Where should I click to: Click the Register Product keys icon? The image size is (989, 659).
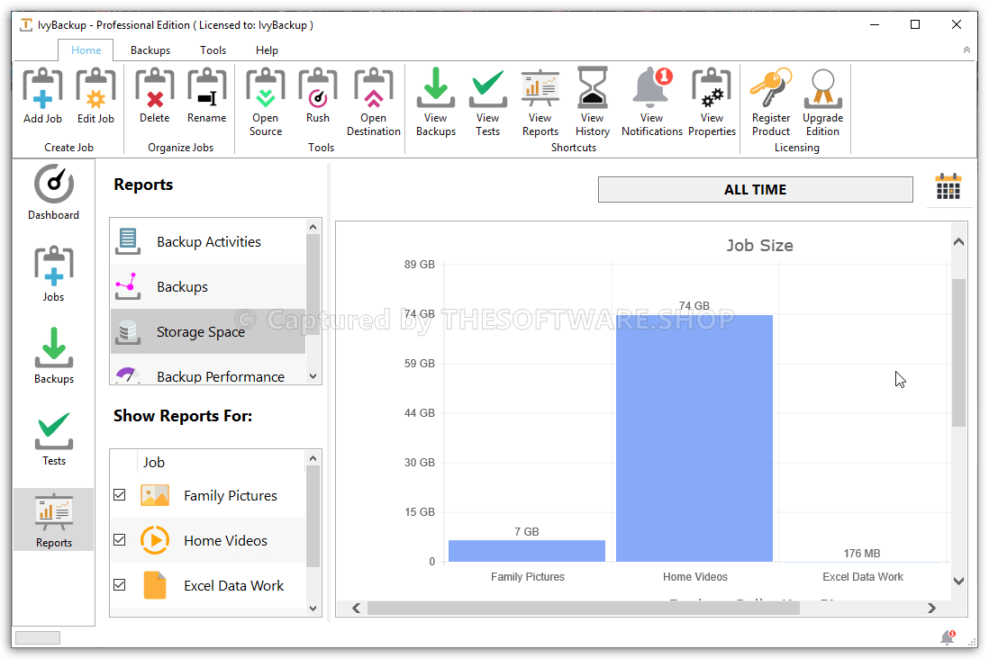(x=771, y=89)
